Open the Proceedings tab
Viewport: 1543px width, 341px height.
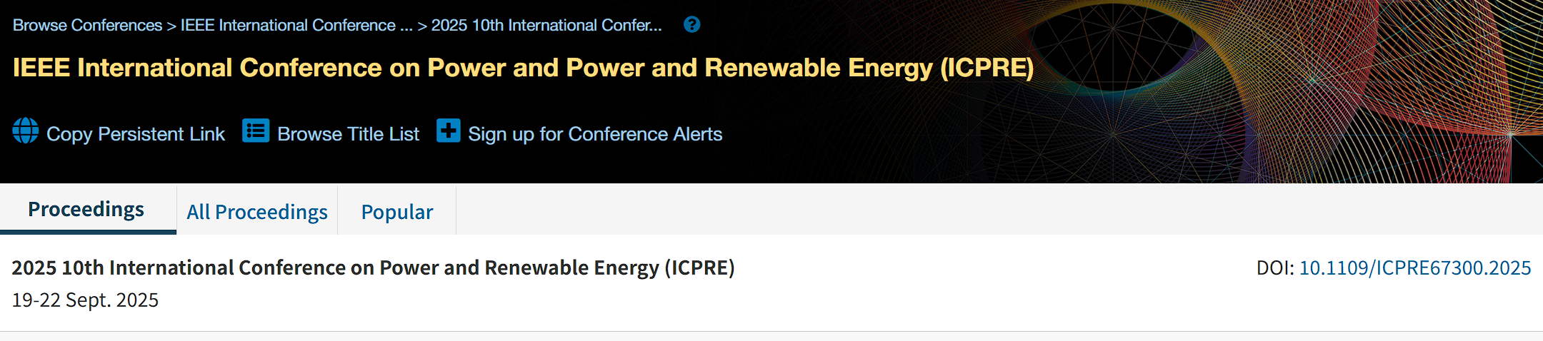(x=86, y=210)
